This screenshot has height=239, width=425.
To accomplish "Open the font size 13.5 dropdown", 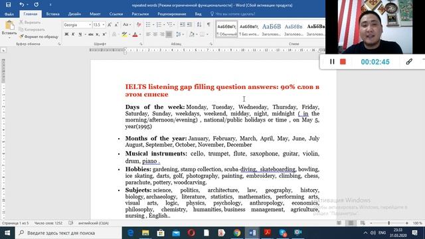I will tap(104, 25).
